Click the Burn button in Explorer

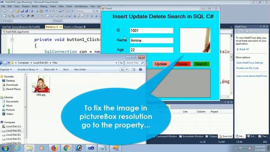coord(66,69)
